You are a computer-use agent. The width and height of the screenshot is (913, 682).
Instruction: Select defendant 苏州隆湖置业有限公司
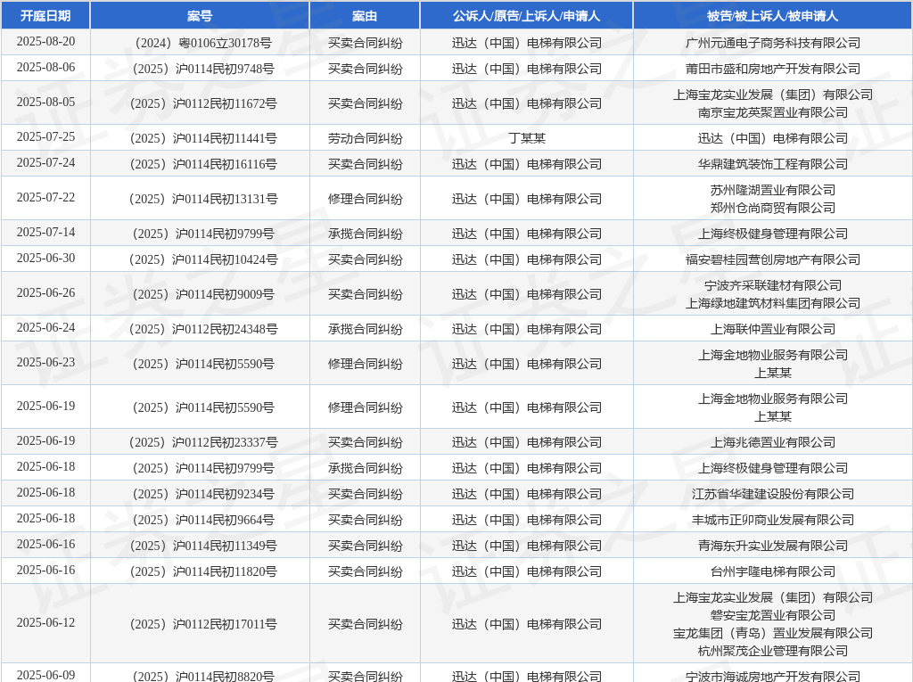[773, 190]
